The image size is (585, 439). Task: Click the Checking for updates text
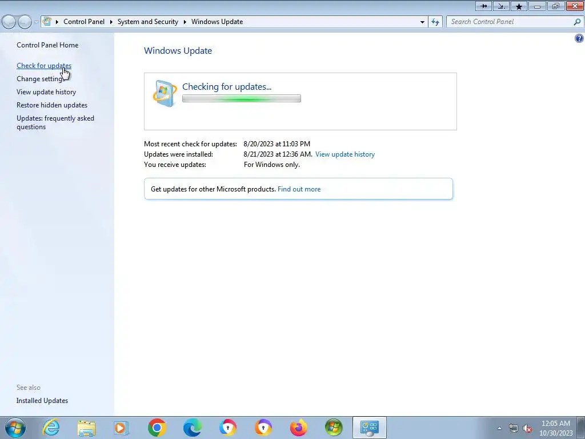coord(227,87)
